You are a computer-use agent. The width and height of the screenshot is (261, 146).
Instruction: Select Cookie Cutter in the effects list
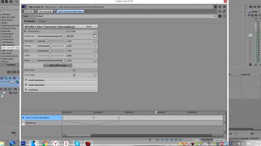(x=7, y=59)
